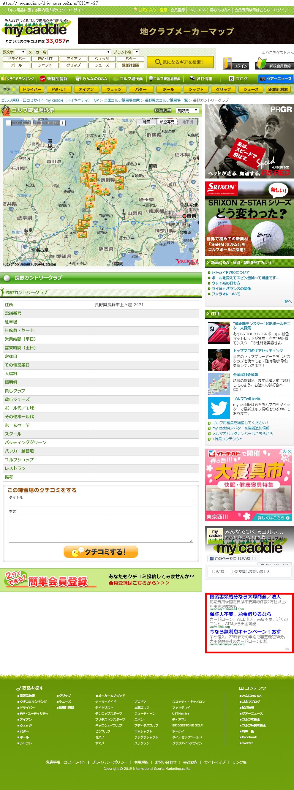Open the PRGR RS RED advertisement

point(249,141)
